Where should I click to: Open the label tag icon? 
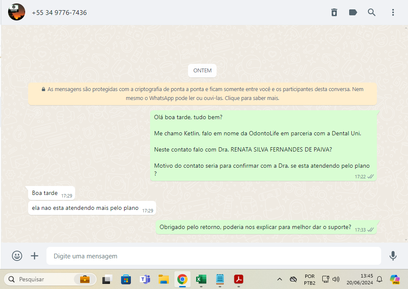click(x=353, y=12)
